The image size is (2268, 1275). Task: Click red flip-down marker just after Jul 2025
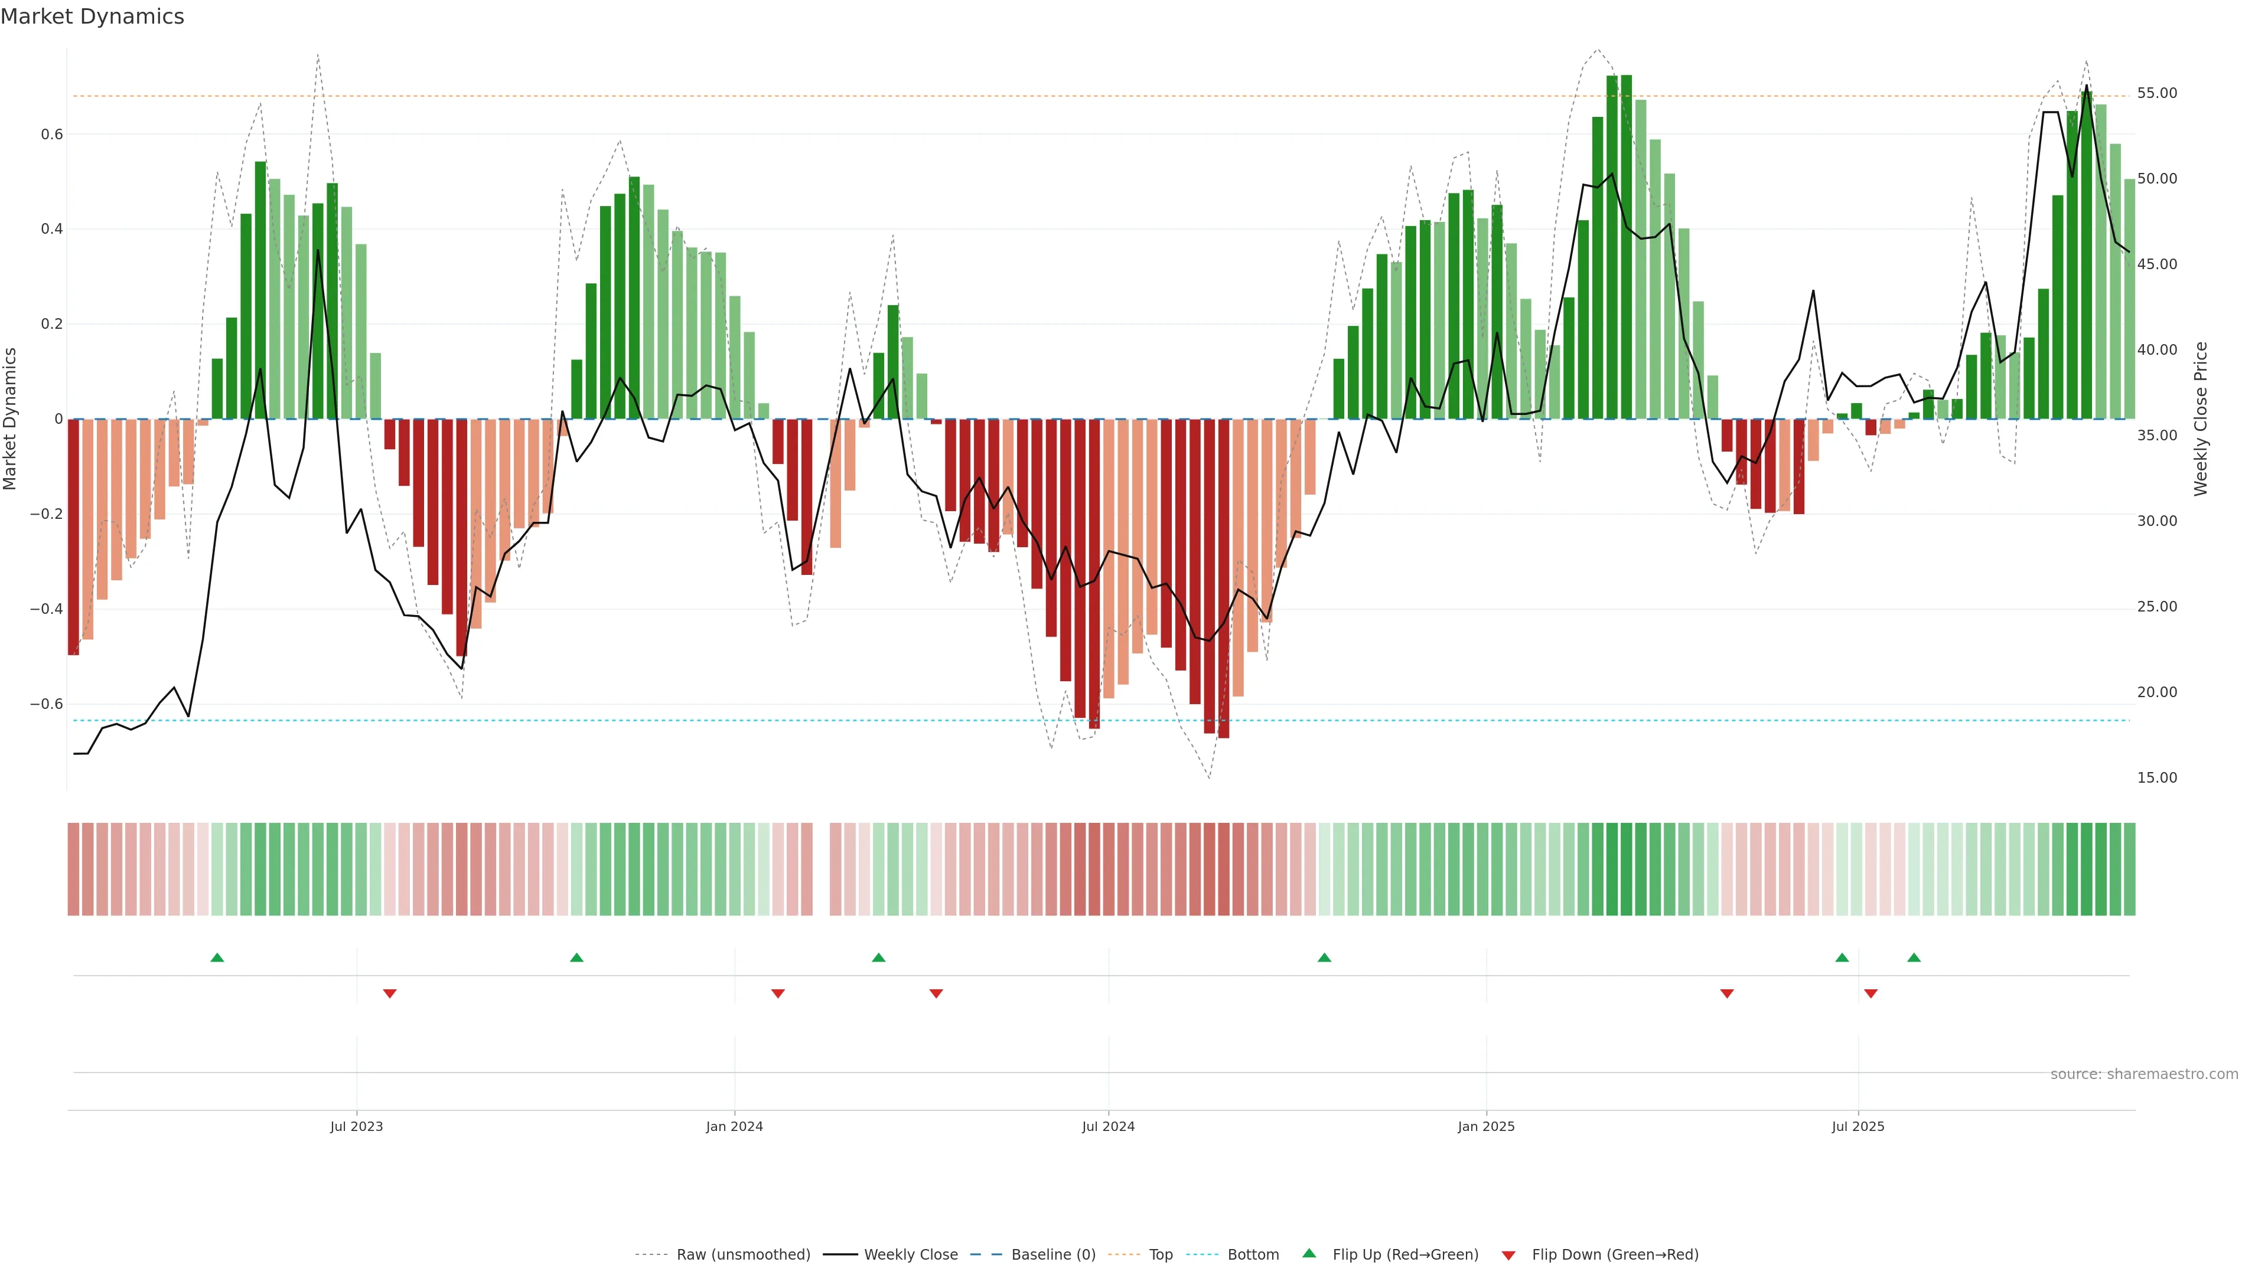1871,993
